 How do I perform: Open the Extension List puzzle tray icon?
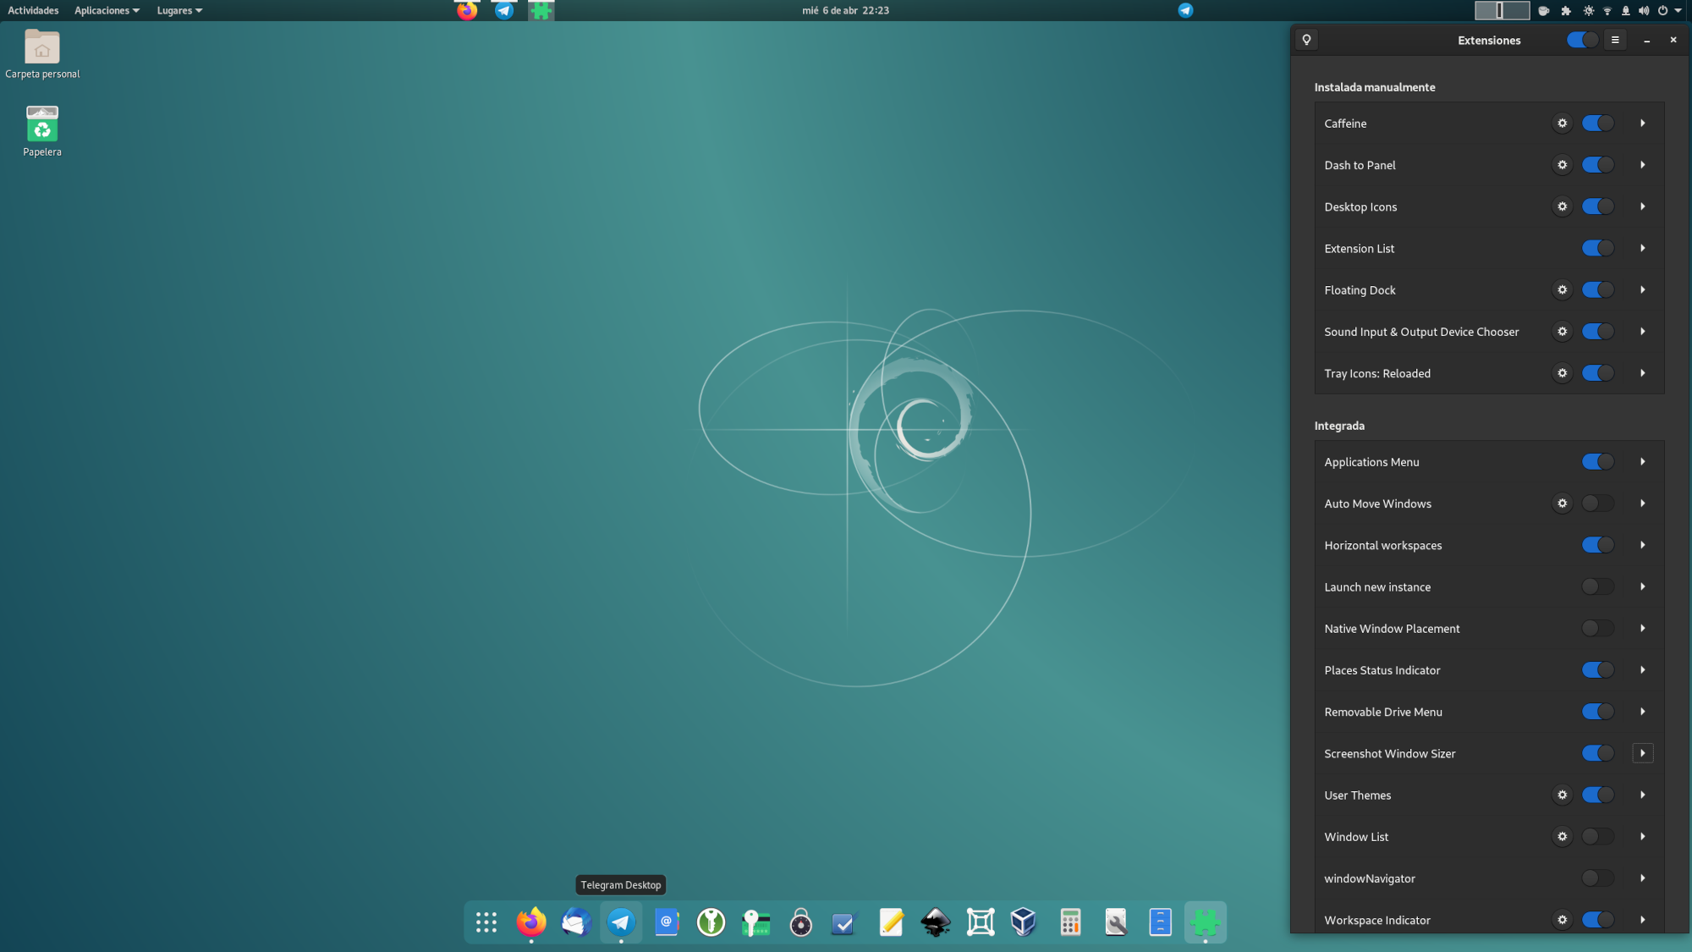1566,11
